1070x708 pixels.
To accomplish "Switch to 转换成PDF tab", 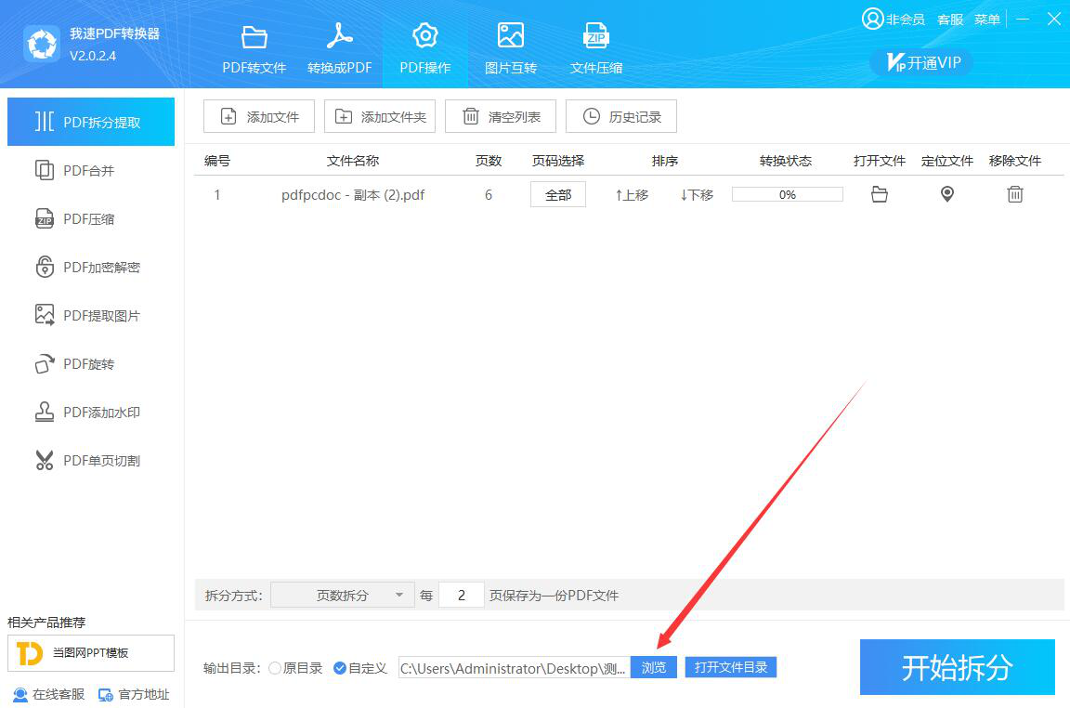I will 340,48.
